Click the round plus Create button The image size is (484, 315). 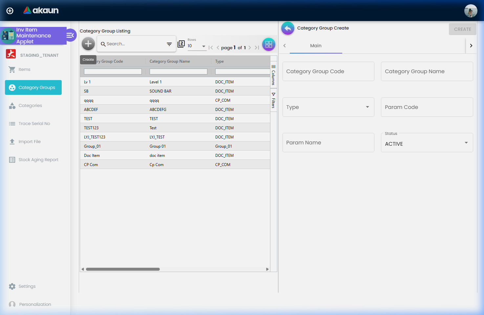[x=88, y=44]
